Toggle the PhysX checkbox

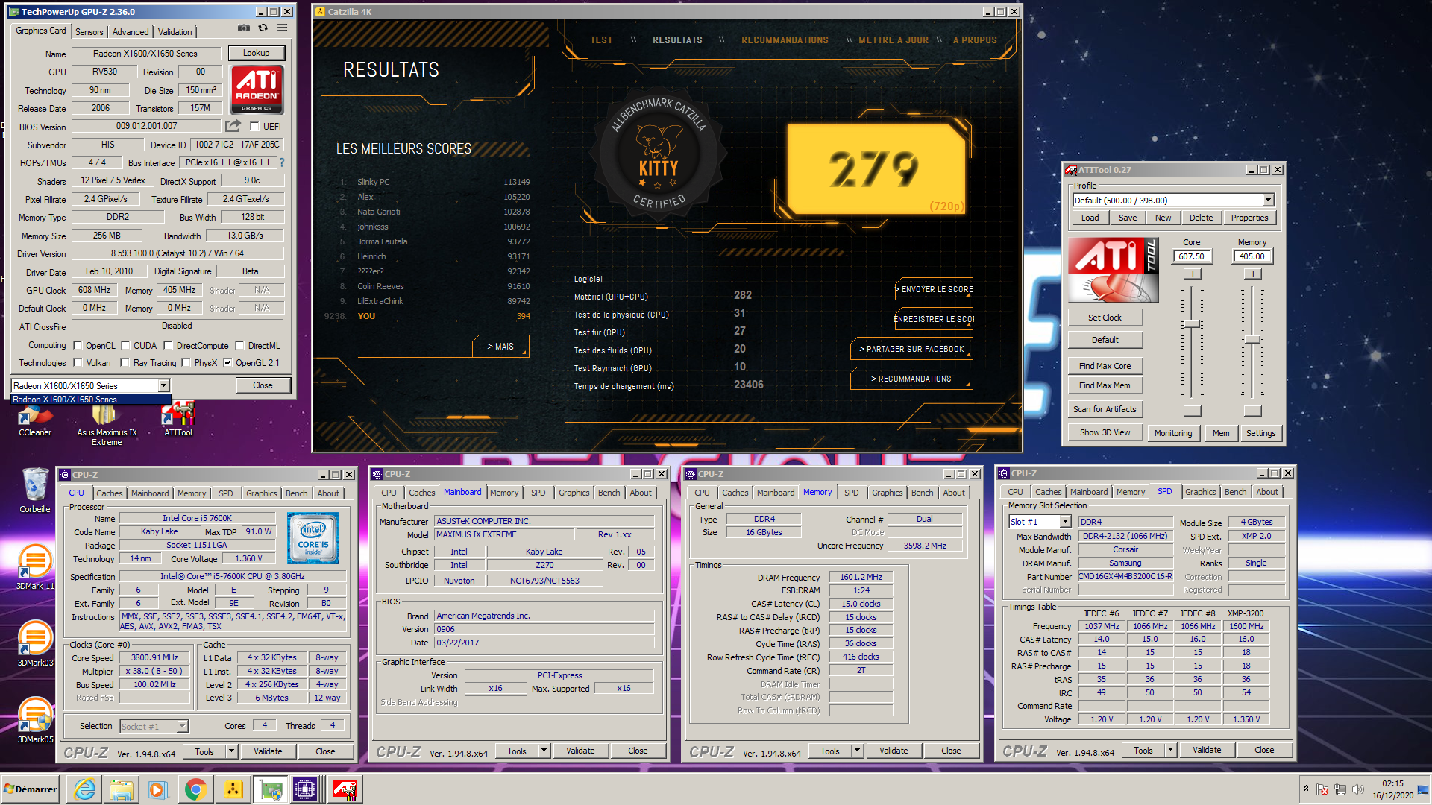pos(186,362)
